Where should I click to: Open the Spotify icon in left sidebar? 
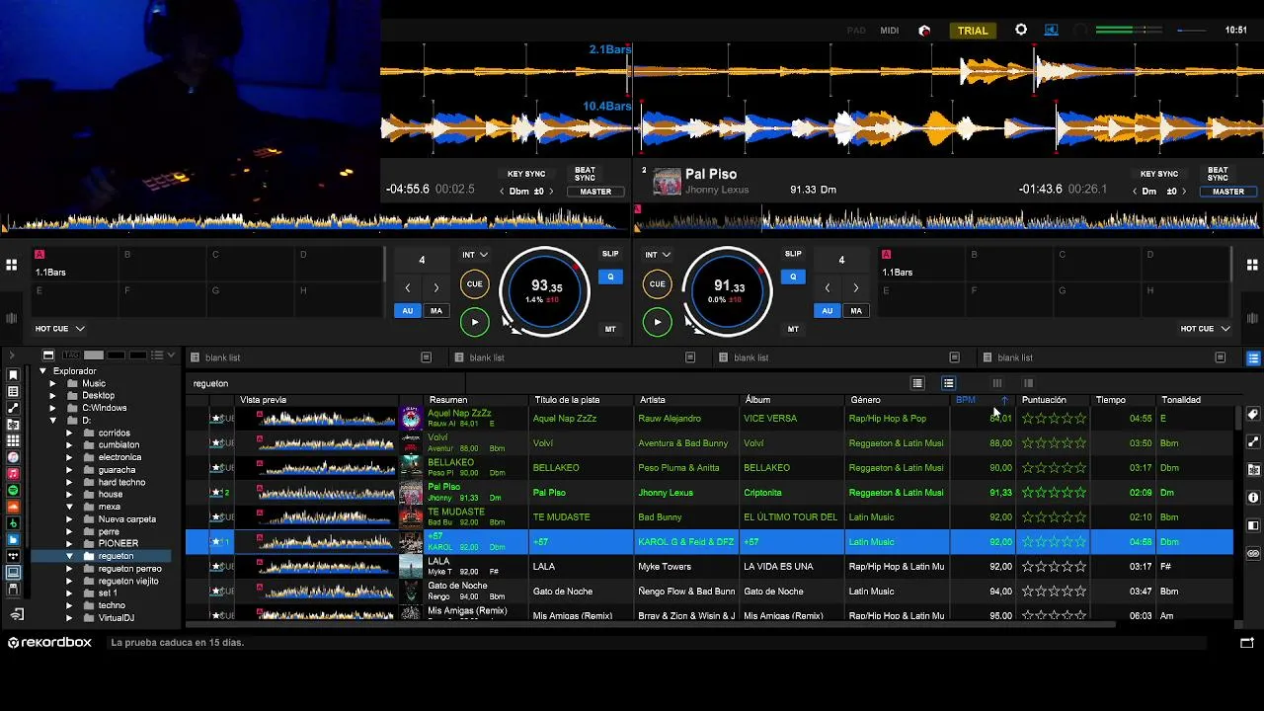click(x=13, y=491)
